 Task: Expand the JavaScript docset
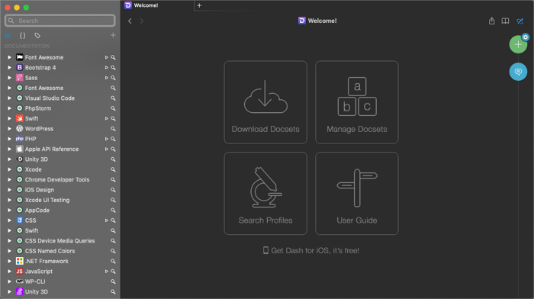click(9, 272)
